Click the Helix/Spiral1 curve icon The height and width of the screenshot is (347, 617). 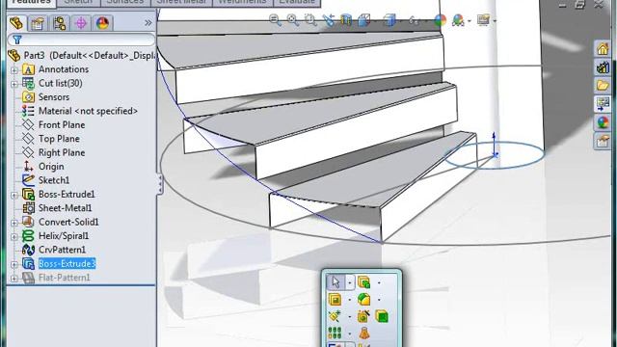point(28,235)
